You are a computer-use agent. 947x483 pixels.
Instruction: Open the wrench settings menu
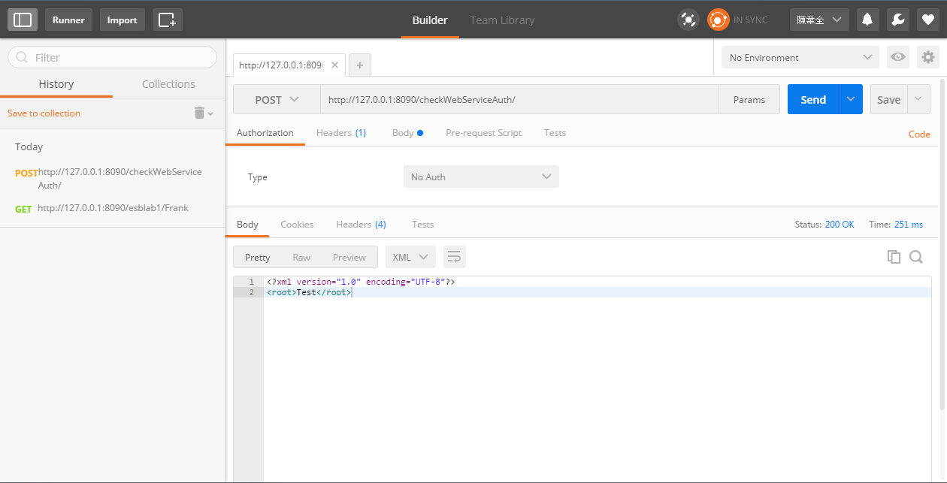click(897, 20)
